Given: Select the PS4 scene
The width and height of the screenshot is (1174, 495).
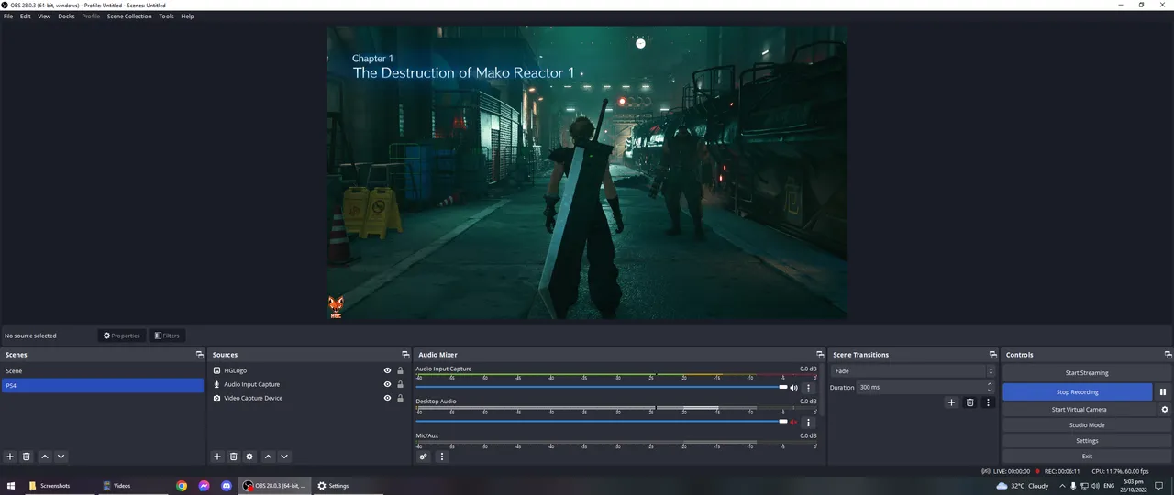Looking at the screenshot, I should (x=103, y=386).
